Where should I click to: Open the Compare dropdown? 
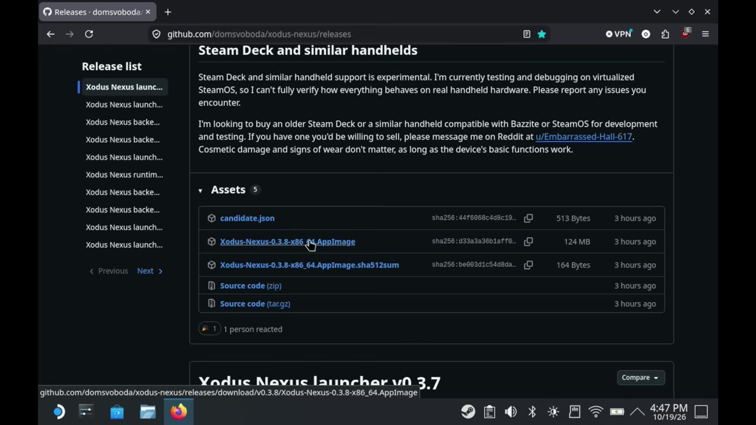(640, 378)
